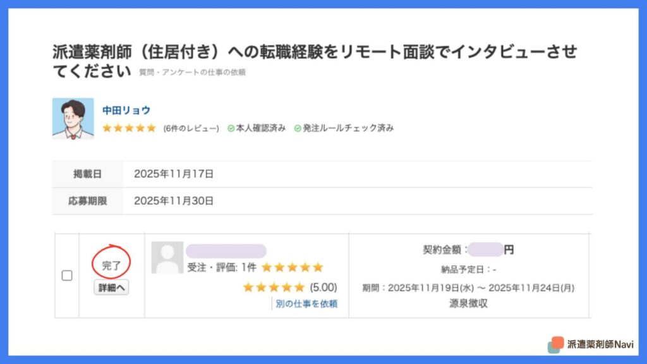
Task: Click the blurred 契約金額 amount
Action: [x=487, y=250]
